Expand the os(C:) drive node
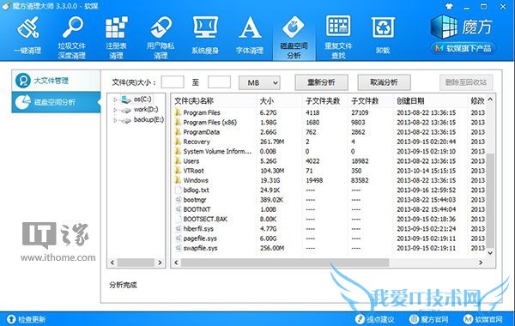The width and height of the screenshot is (515, 326). click(x=115, y=100)
